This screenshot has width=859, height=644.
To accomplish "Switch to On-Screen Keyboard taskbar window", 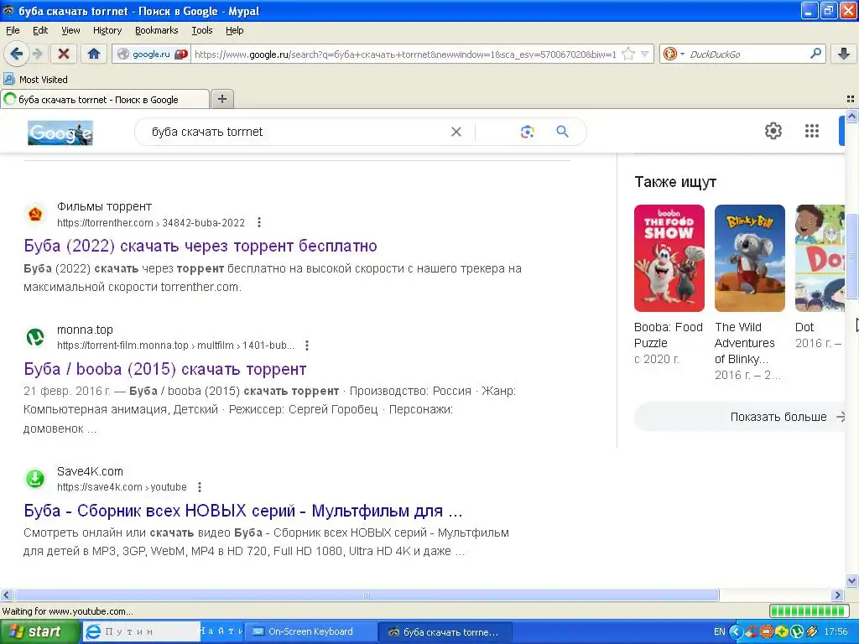I will pos(310,631).
